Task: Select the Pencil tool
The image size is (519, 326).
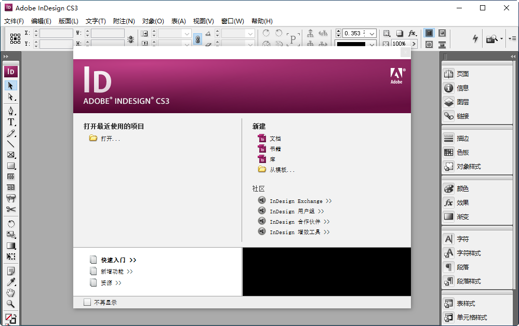Action: (10, 133)
